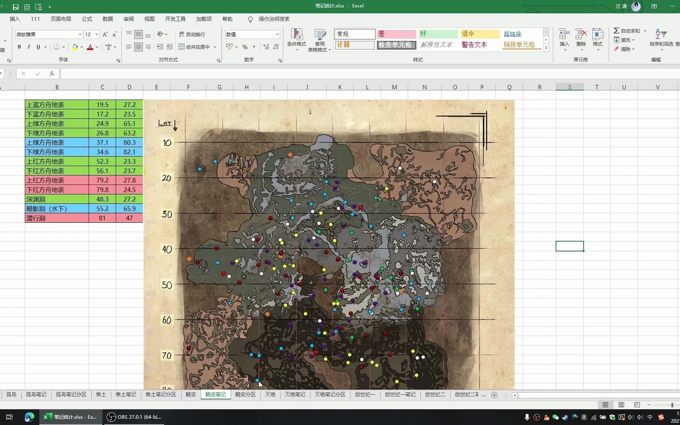Open font name combo box 微软雅黑
The width and height of the screenshot is (680, 425).
tap(49, 35)
